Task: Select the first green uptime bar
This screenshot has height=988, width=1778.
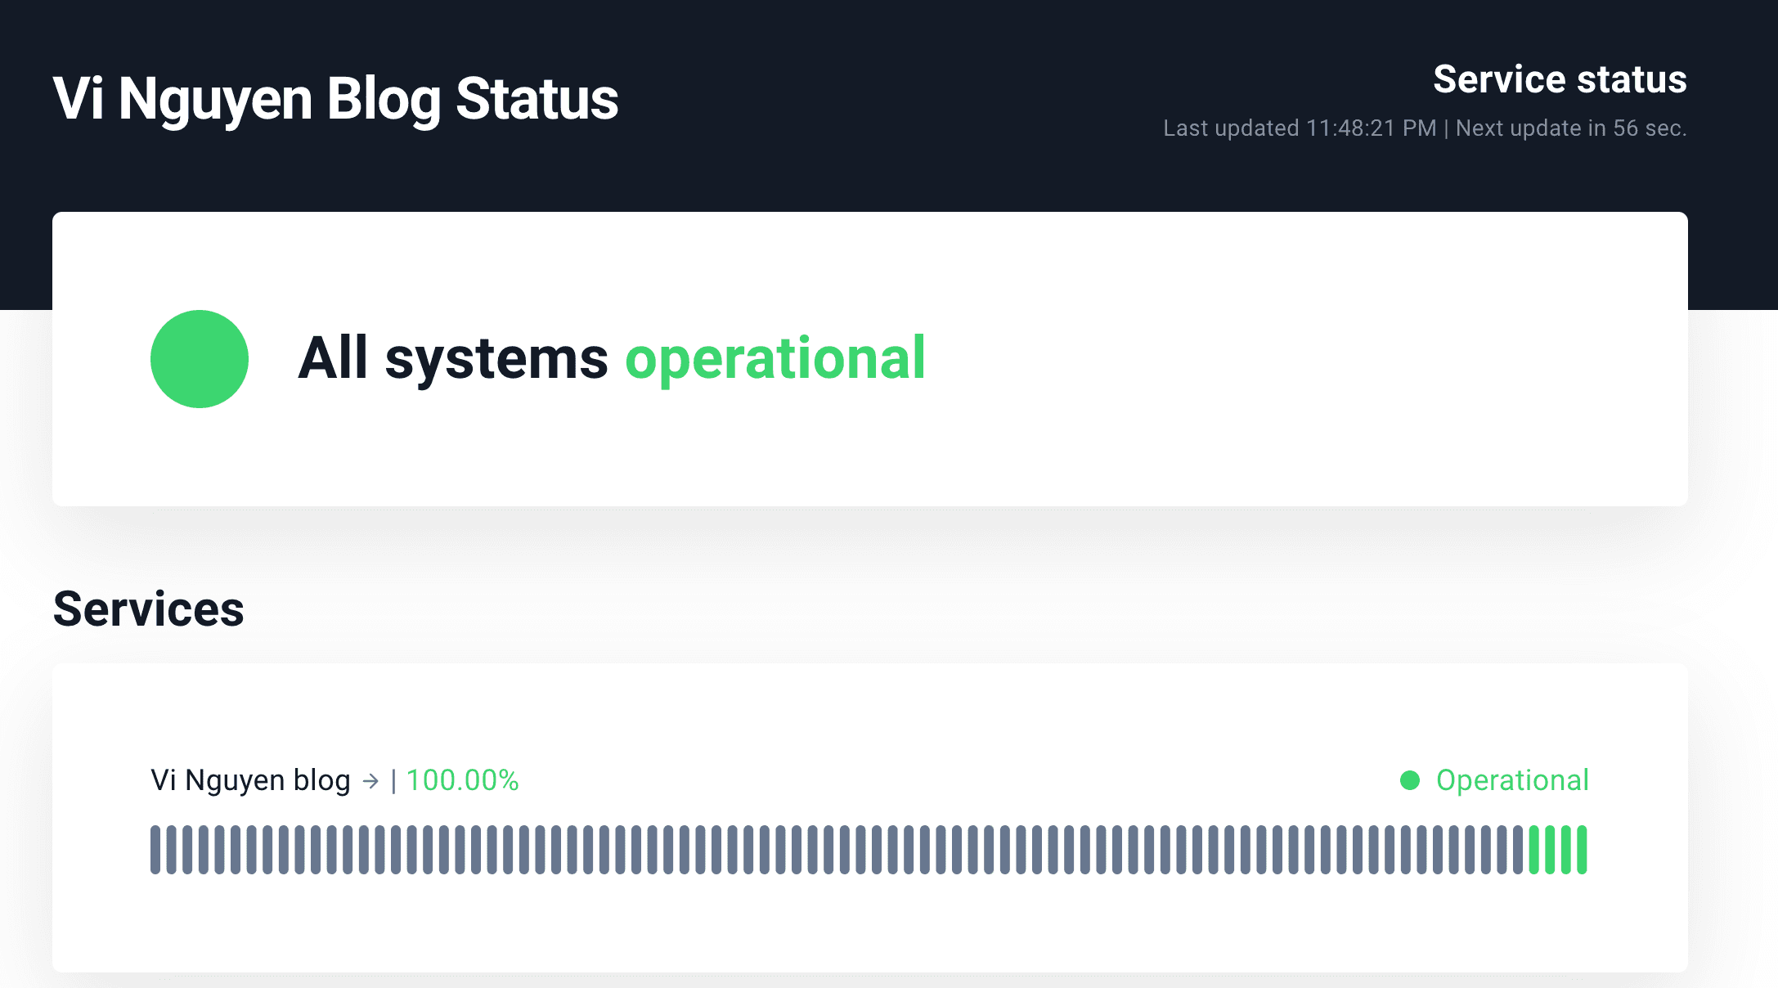Action: coord(1534,850)
